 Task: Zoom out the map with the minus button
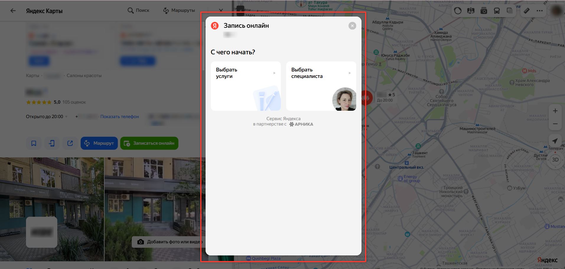tap(555, 124)
